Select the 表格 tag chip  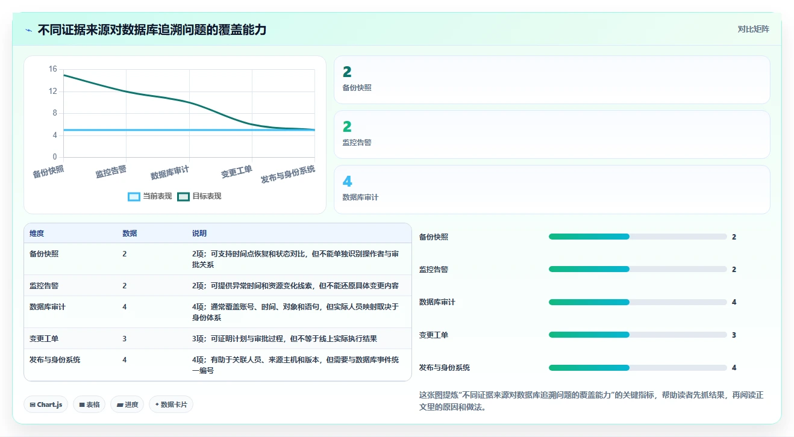(x=89, y=404)
